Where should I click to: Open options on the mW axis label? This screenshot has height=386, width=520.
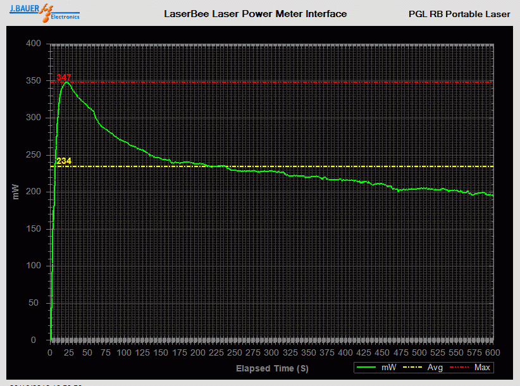pos(15,192)
